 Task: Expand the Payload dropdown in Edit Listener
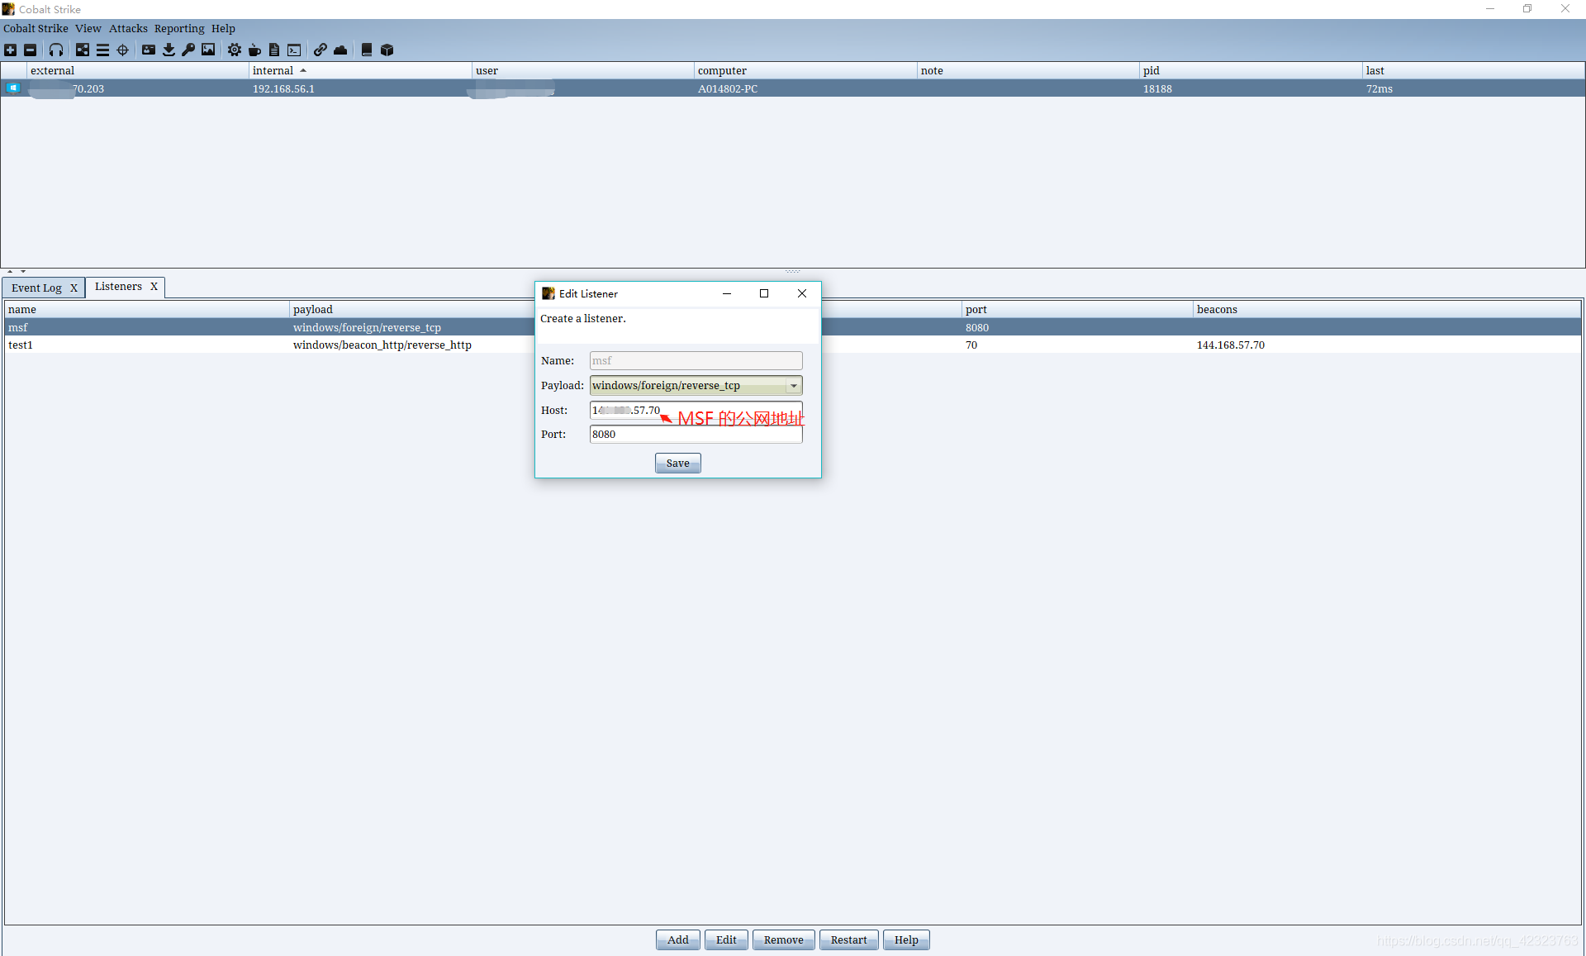[794, 386]
